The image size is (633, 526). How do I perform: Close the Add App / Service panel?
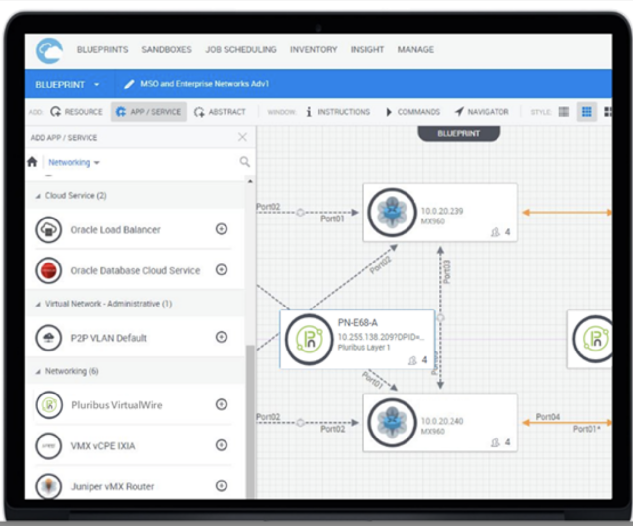242,137
